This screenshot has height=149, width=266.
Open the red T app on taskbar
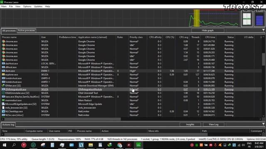[24, 145]
